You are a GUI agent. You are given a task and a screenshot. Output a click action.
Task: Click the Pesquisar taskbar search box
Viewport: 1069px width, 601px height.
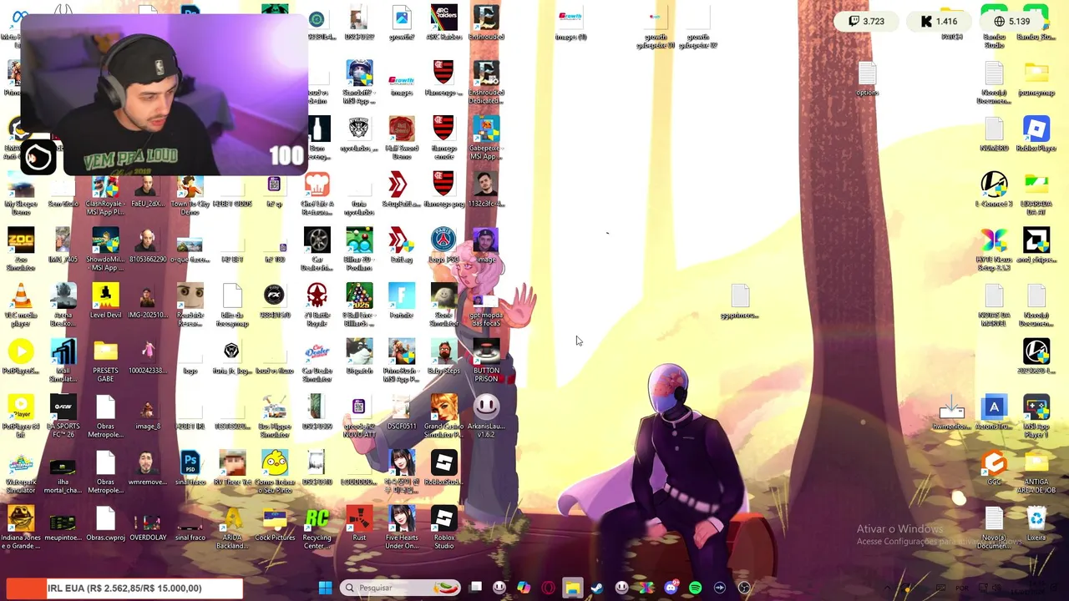click(x=400, y=588)
